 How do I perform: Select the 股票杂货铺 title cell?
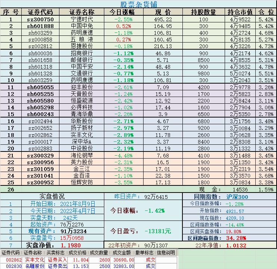tap(138, 4)
